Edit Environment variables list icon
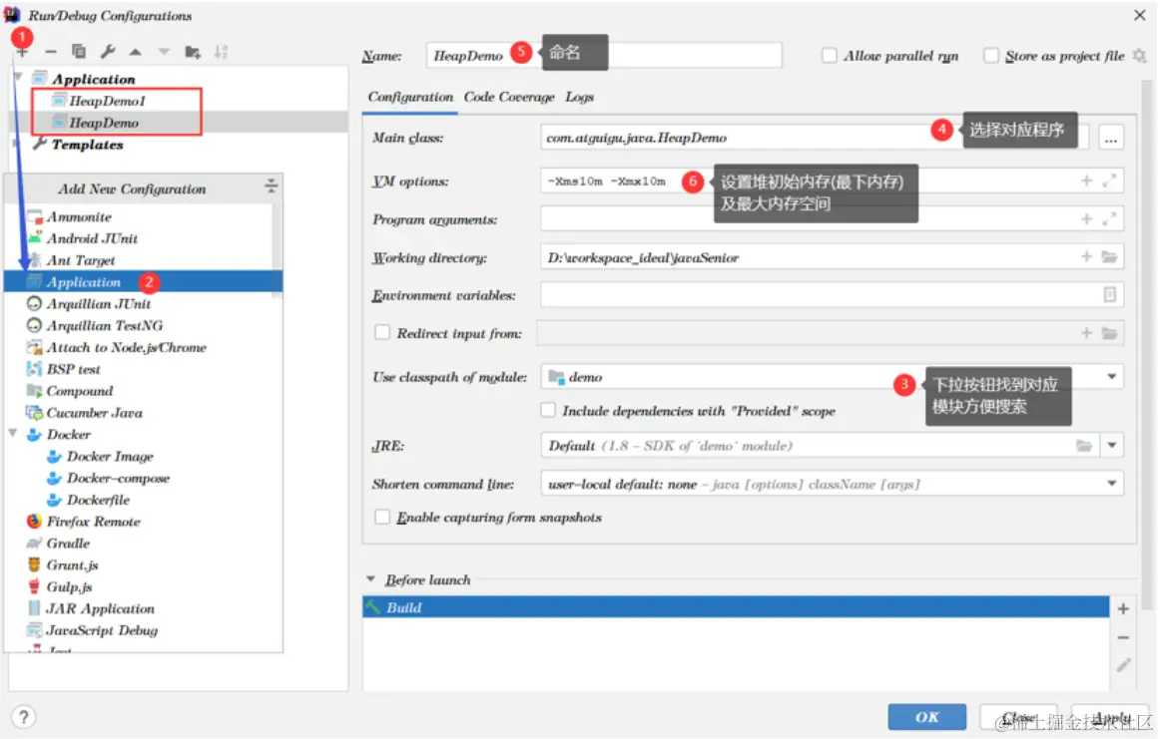This screenshot has height=739, width=1160. pos(1109,294)
